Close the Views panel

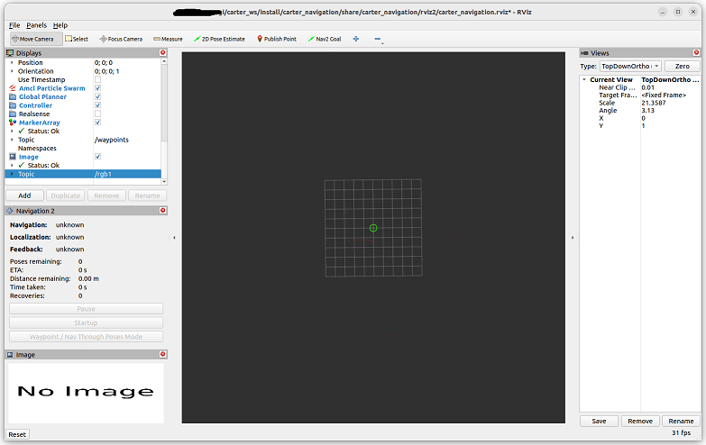[697, 52]
